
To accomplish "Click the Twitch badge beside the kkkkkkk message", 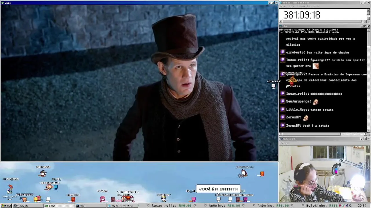I will point(283,94).
